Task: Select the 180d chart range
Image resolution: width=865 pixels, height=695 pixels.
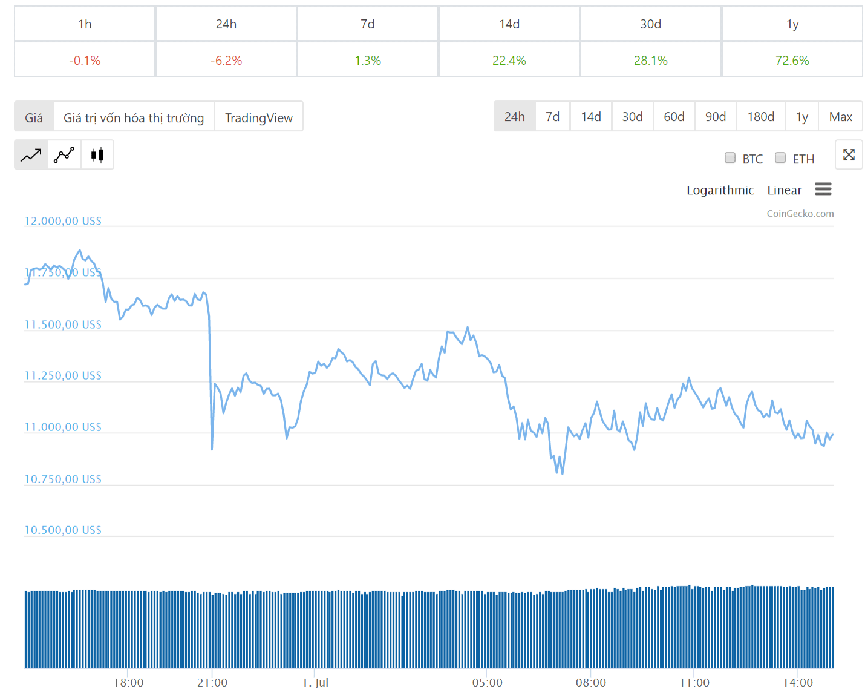Action: 761,116
